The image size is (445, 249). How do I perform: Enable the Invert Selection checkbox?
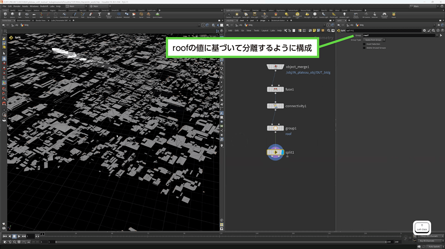coord(364,44)
